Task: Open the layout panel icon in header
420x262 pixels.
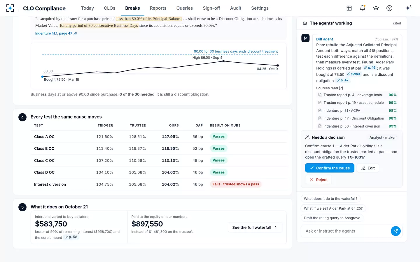Action: coord(349,8)
